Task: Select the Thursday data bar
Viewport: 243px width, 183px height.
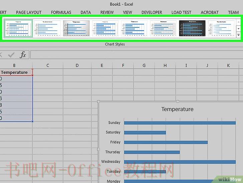Action: 152,152
